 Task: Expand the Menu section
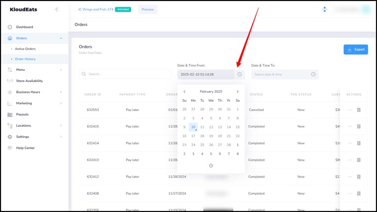click(61, 70)
